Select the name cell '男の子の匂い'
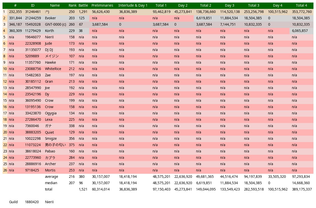This screenshot has height=208, width=316. pyautogui.click(x=55, y=145)
